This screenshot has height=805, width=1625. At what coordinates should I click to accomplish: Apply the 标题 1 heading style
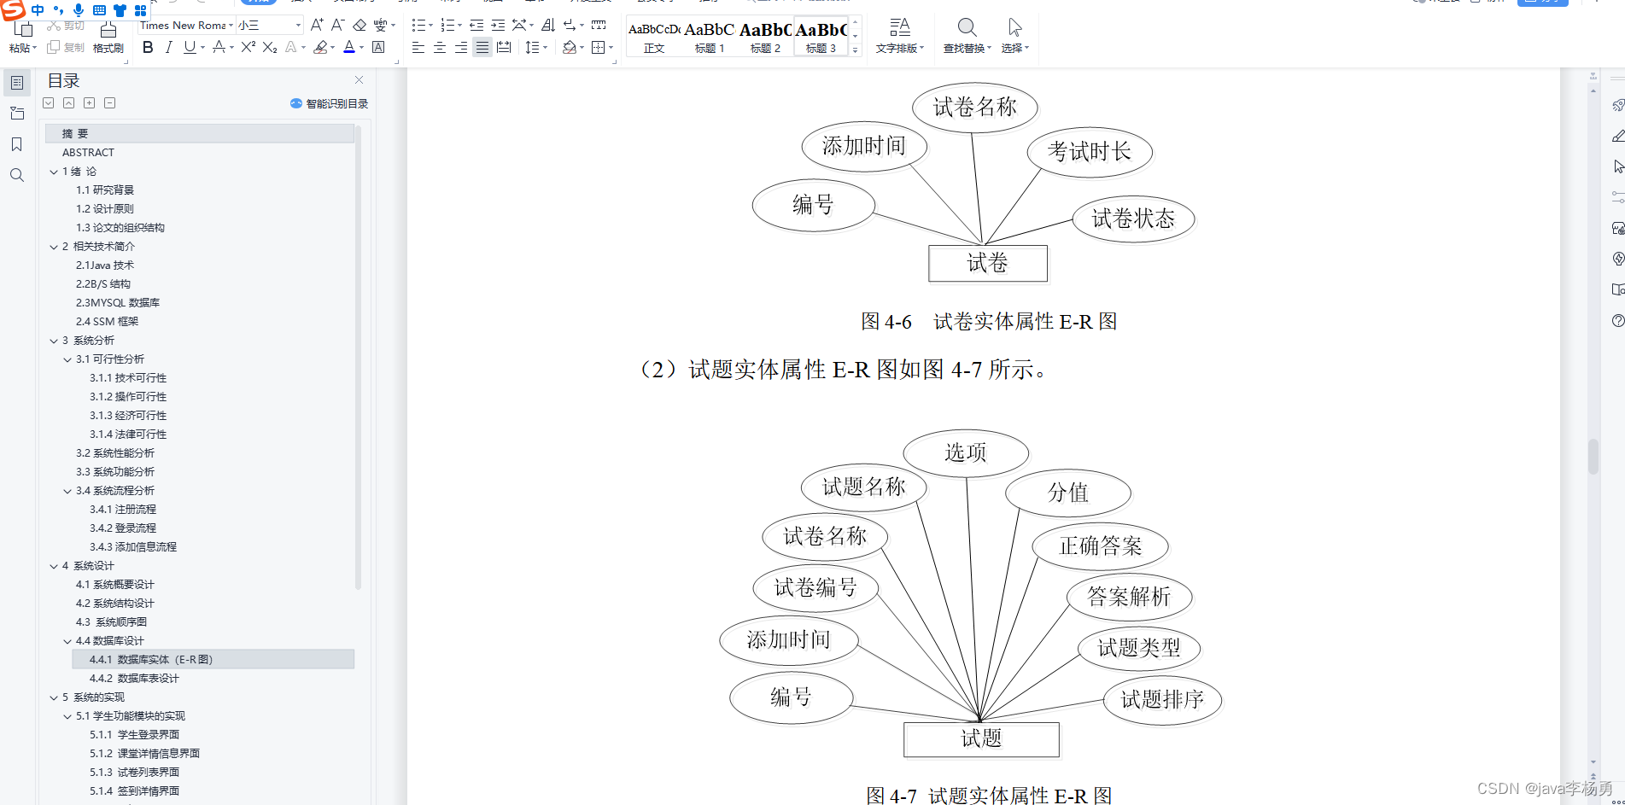(710, 37)
